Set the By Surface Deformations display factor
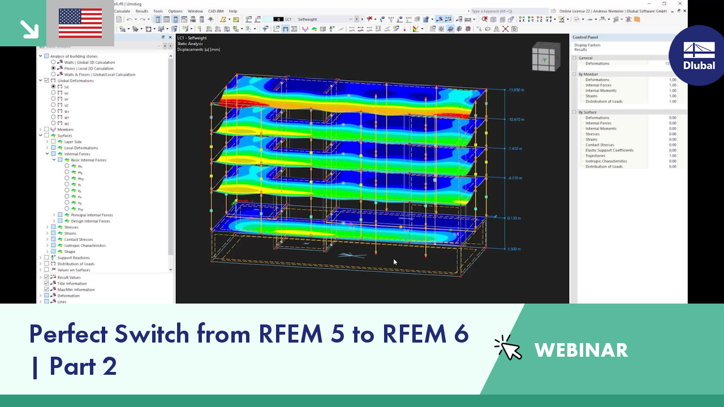Image resolution: width=724 pixels, height=407 pixels. [x=673, y=118]
